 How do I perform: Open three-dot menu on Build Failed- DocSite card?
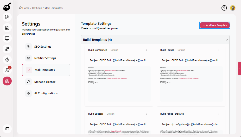point(219,114)
